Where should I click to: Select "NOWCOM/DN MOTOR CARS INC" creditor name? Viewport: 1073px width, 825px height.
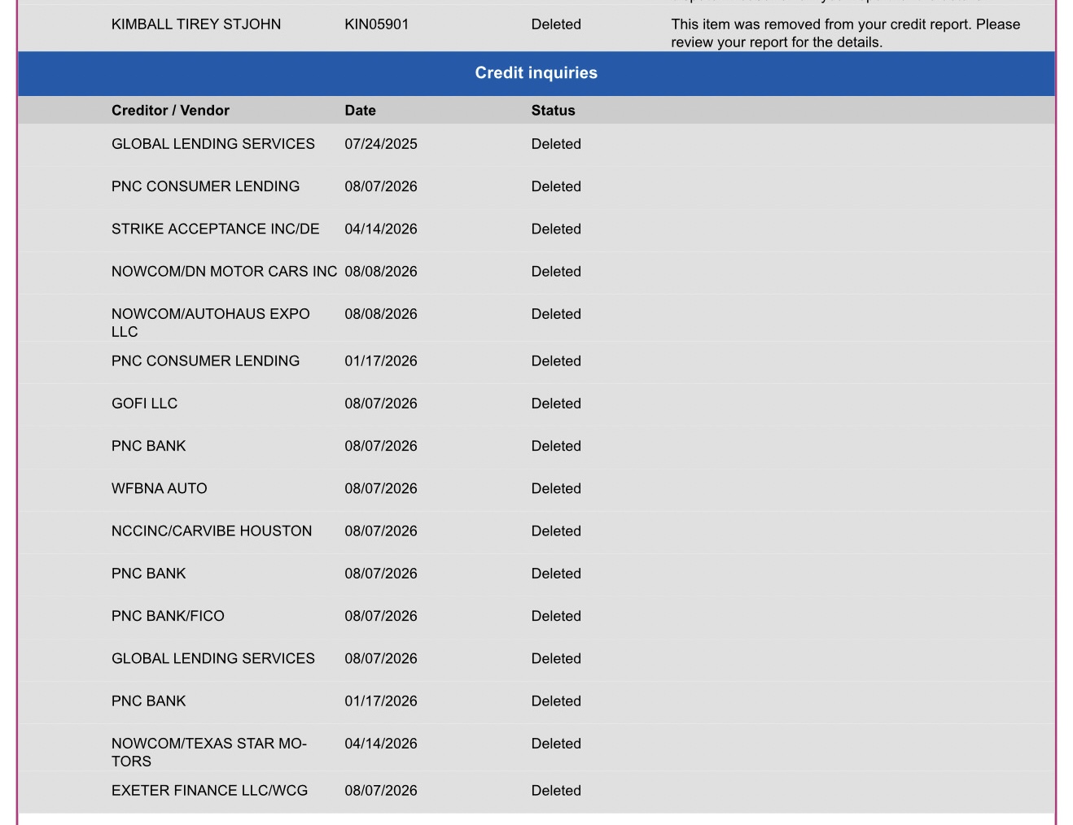225,272
